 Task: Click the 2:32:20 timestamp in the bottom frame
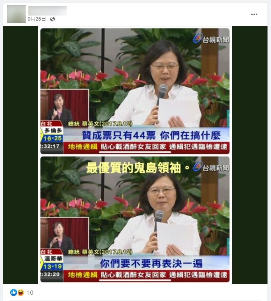(x=51, y=275)
